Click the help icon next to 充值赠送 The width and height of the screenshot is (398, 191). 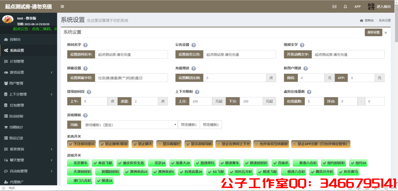pyautogui.click(x=194, y=68)
